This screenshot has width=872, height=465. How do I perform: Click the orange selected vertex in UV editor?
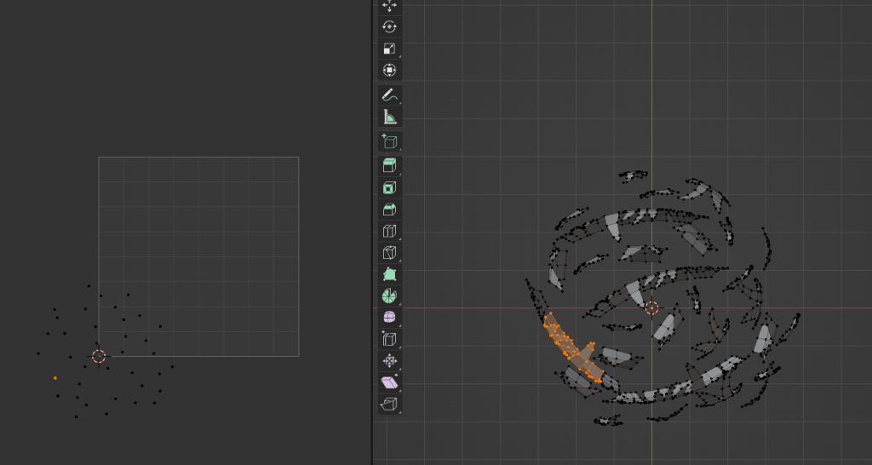tap(55, 377)
